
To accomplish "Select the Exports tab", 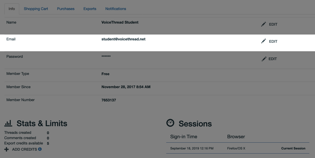I will click(90, 9).
